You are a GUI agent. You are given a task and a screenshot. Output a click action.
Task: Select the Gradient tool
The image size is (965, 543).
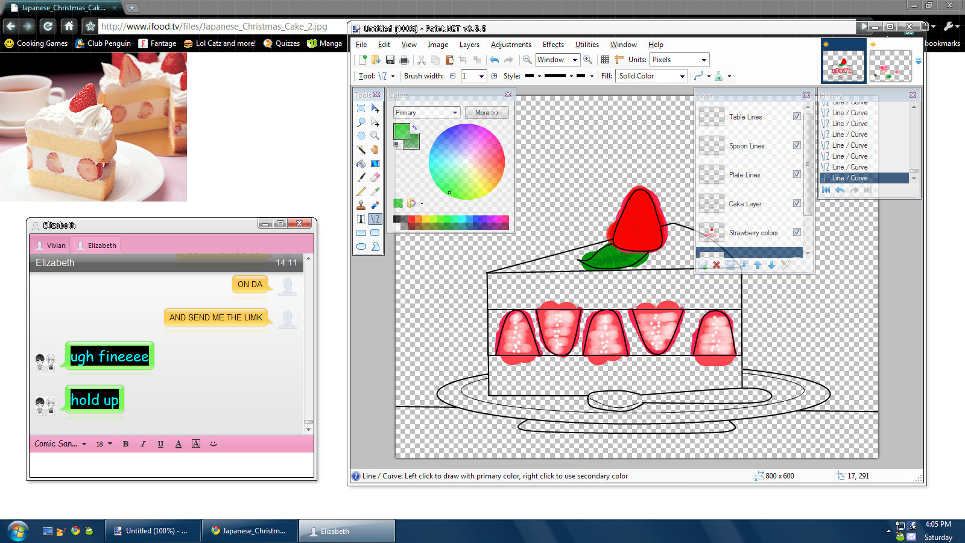[375, 164]
